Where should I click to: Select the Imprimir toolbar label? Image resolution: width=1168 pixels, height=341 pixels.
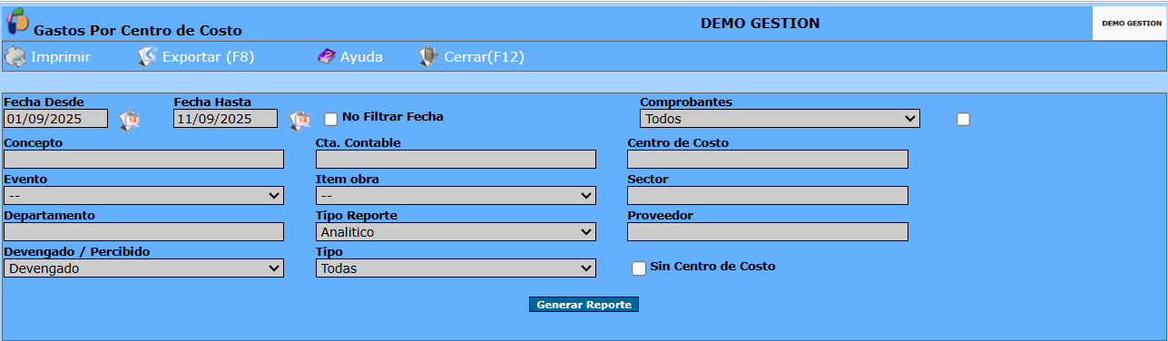(61, 57)
